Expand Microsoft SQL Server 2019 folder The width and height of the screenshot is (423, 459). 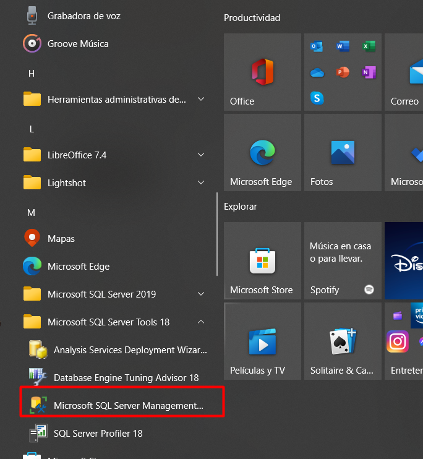[101, 294]
